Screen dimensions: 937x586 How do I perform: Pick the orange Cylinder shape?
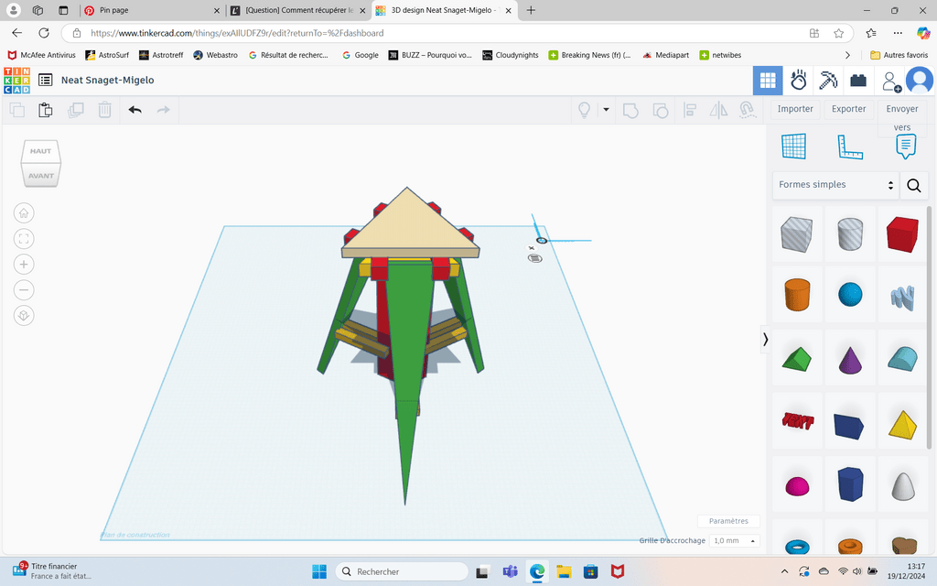[x=797, y=295]
